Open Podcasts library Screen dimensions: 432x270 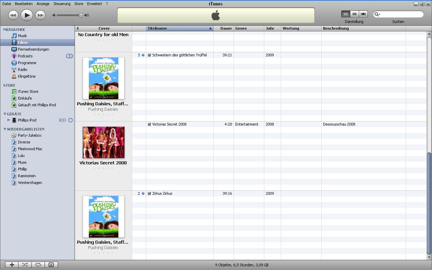click(x=37, y=56)
